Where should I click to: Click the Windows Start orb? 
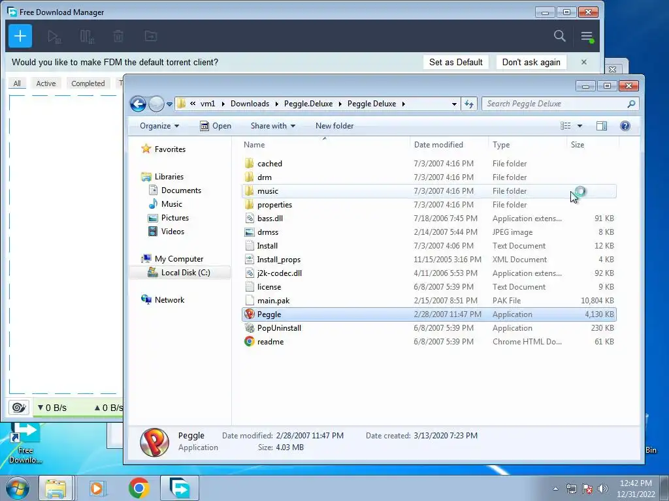click(17, 488)
